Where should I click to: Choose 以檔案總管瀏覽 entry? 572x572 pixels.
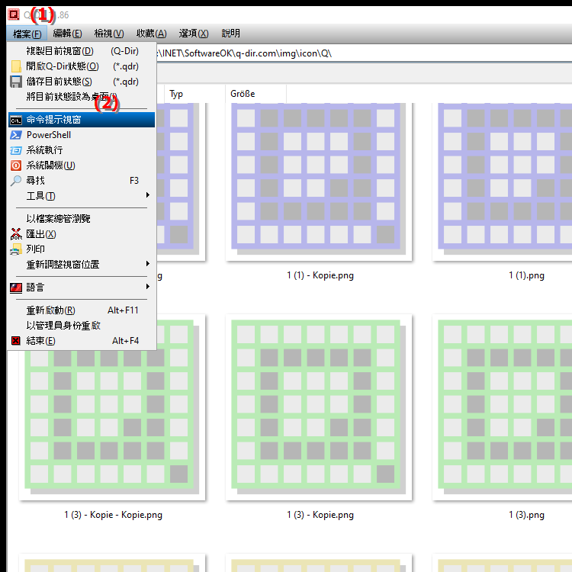pyautogui.click(x=82, y=219)
